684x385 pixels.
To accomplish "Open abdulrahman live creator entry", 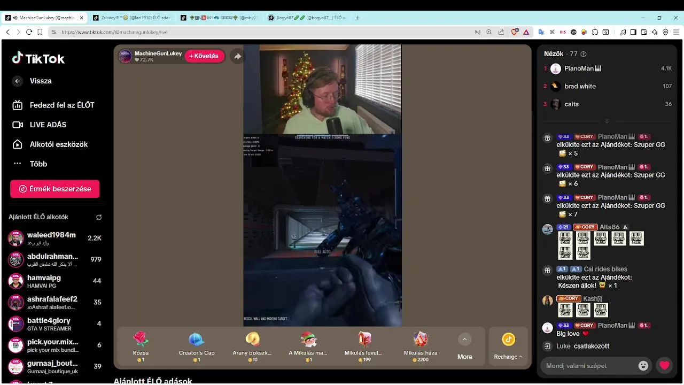I will pos(55,259).
